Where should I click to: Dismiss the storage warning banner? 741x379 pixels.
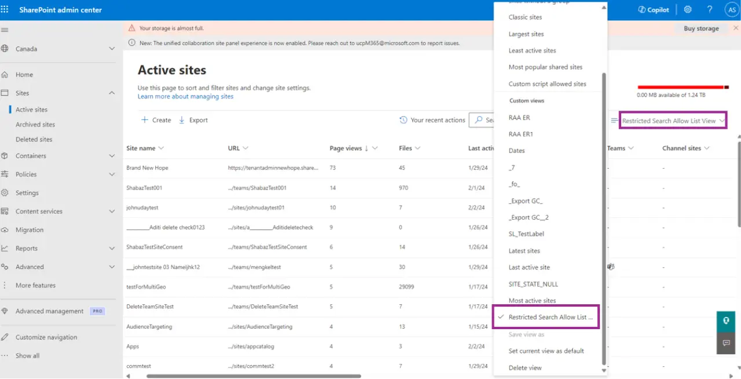pyautogui.click(x=736, y=28)
